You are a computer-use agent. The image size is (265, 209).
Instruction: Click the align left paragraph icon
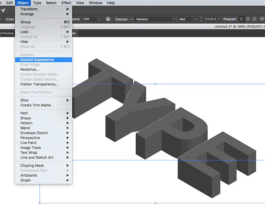tap(241, 19)
